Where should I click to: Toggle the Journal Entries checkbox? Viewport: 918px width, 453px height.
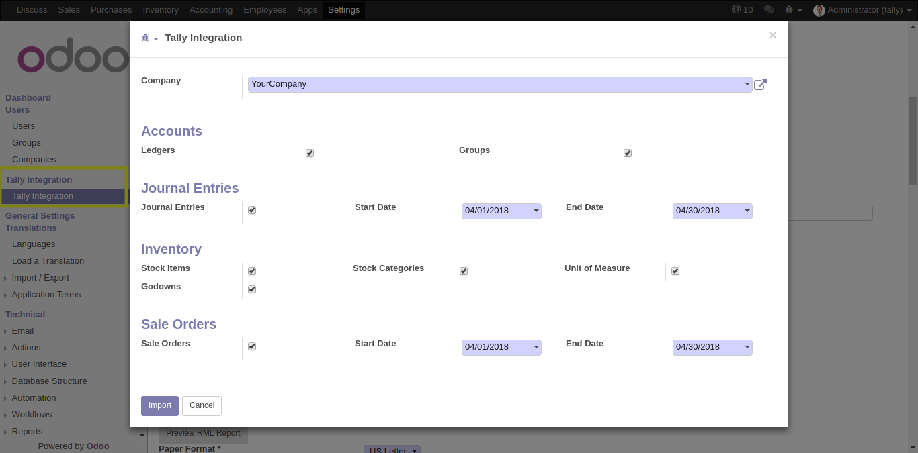point(252,210)
